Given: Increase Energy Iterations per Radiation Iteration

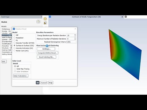Looking at the screenshot, I should [x=75, y=35].
